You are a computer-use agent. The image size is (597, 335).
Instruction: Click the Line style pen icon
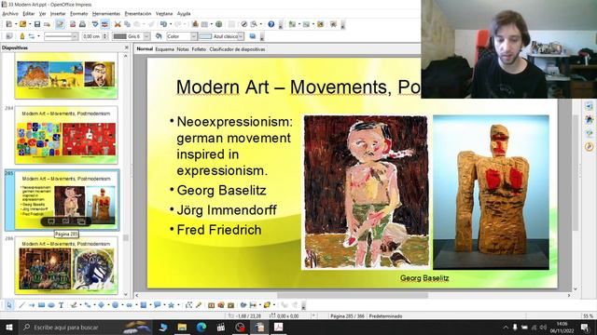click(x=21, y=36)
